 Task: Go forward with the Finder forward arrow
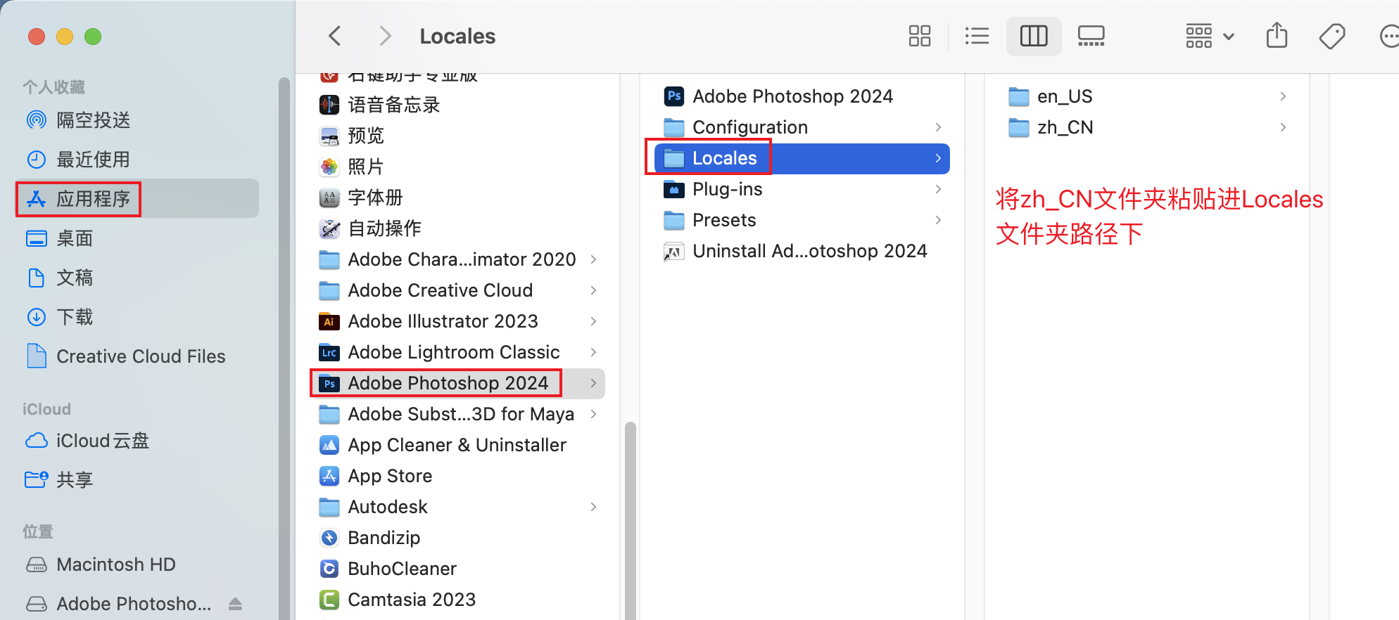[x=384, y=36]
